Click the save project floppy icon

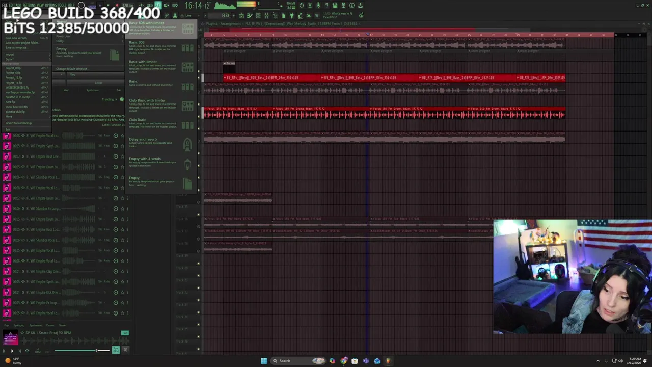click(x=335, y=5)
